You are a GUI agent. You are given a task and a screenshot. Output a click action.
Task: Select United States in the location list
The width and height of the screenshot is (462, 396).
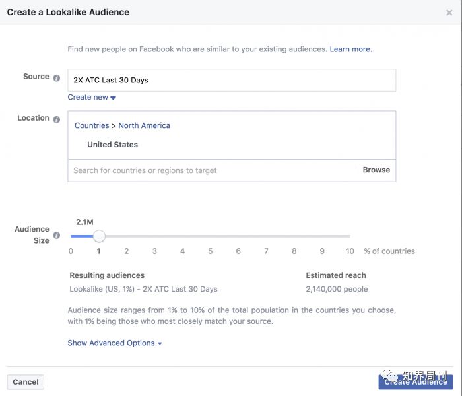pos(113,145)
